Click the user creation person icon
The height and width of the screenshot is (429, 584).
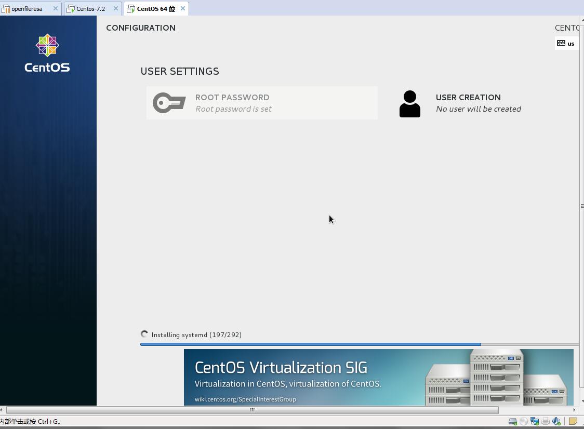410,104
